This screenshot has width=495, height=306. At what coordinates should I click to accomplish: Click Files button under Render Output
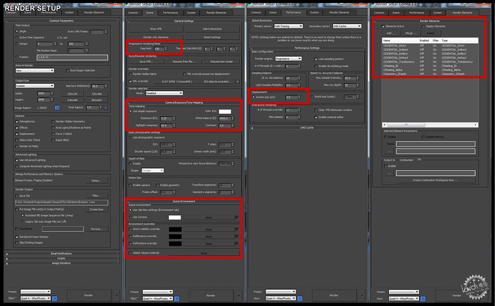(97, 196)
